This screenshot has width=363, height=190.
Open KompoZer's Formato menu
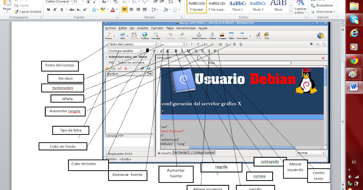coord(157,28)
